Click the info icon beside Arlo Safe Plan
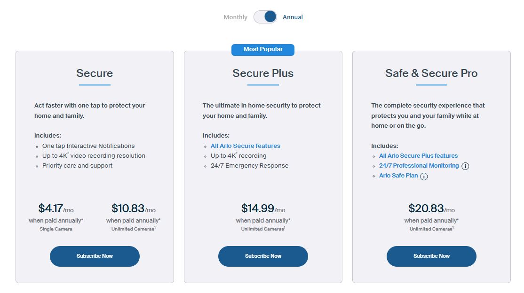Screen dimensions: 524x293 424,176
